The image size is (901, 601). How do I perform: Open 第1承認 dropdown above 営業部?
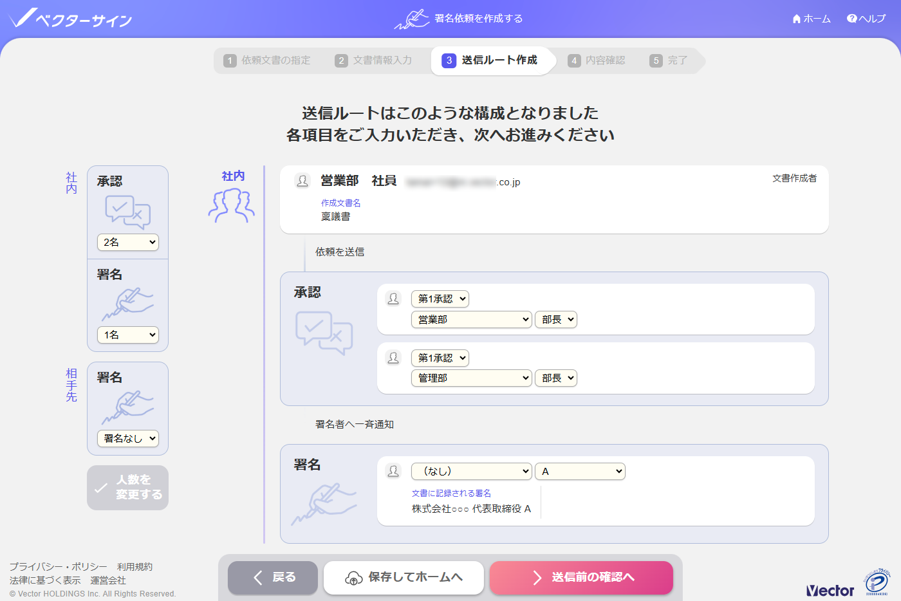click(x=440, y=299)
